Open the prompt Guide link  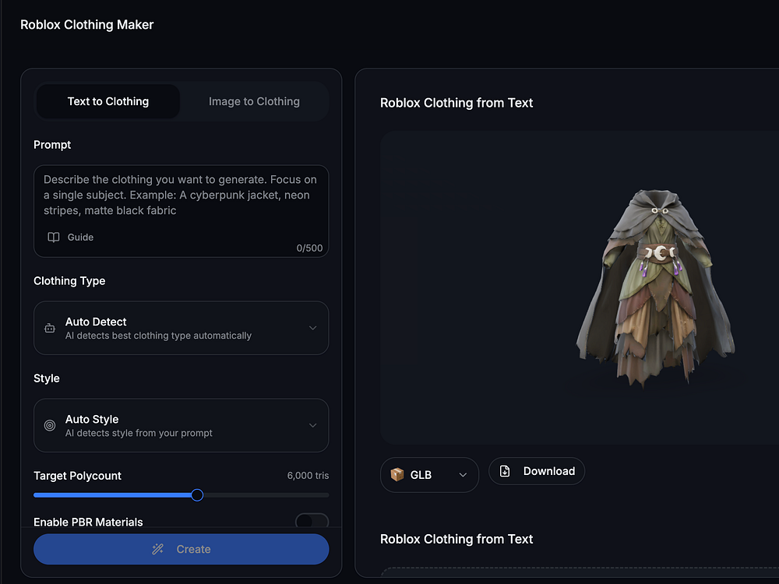[80, 237]
